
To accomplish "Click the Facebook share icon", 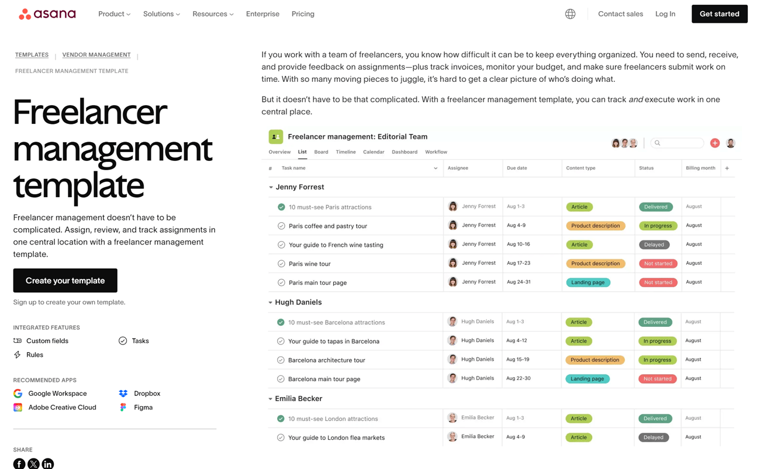I will tap(19, 464).
